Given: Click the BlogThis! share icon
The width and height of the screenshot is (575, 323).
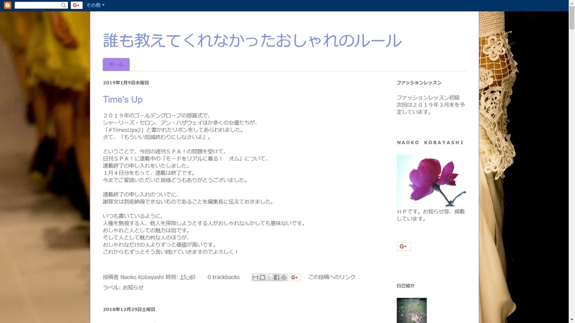Looking at the screenshot, I should tap(262, 278).
